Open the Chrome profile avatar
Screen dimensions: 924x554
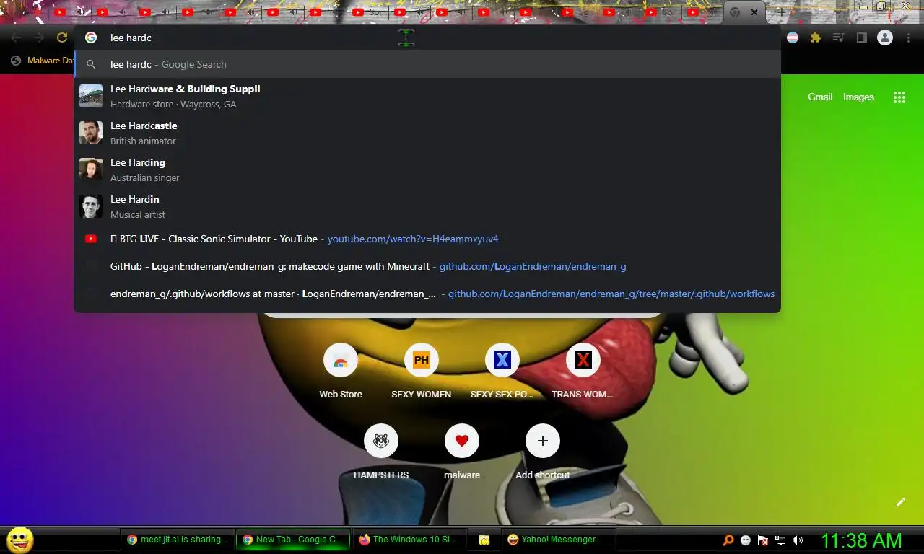(x=885, y=38)
